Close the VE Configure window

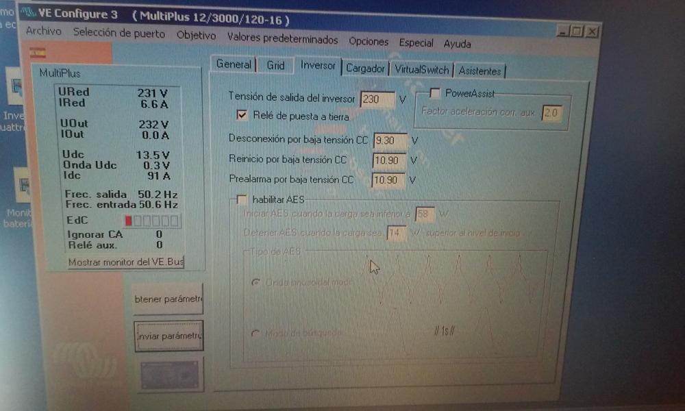click(592, 32)
